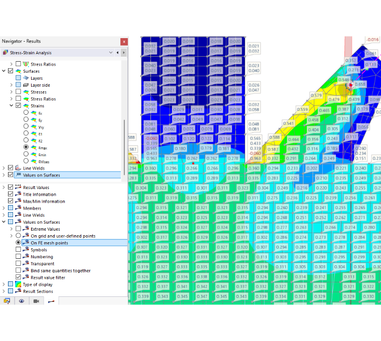The width and height of the screenshot is (381, 341).
Task: Click the Type of display rainbow icon
Action: (x=18, y=284)
